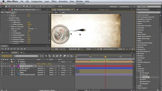
Task: Click the Magenta Solid 2 purple color swatch
Action: (18, 66)
